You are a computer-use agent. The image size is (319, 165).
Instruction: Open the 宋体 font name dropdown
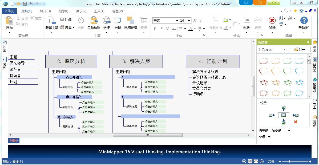point(177,21)
